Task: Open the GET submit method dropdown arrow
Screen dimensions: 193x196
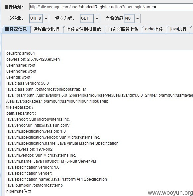Action: click(97, 18)
